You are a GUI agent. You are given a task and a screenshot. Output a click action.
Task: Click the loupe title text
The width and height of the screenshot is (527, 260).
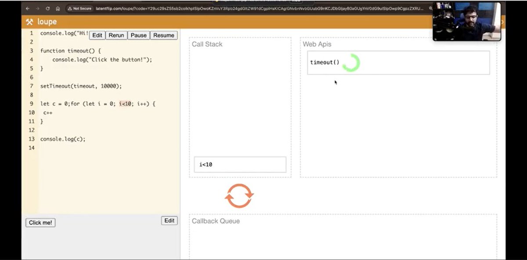click(47, 22)
